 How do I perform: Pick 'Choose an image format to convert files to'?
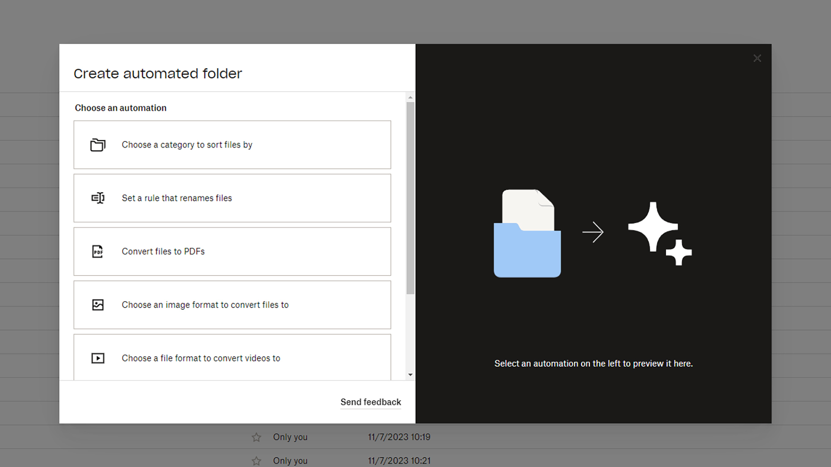coord(232,305)
